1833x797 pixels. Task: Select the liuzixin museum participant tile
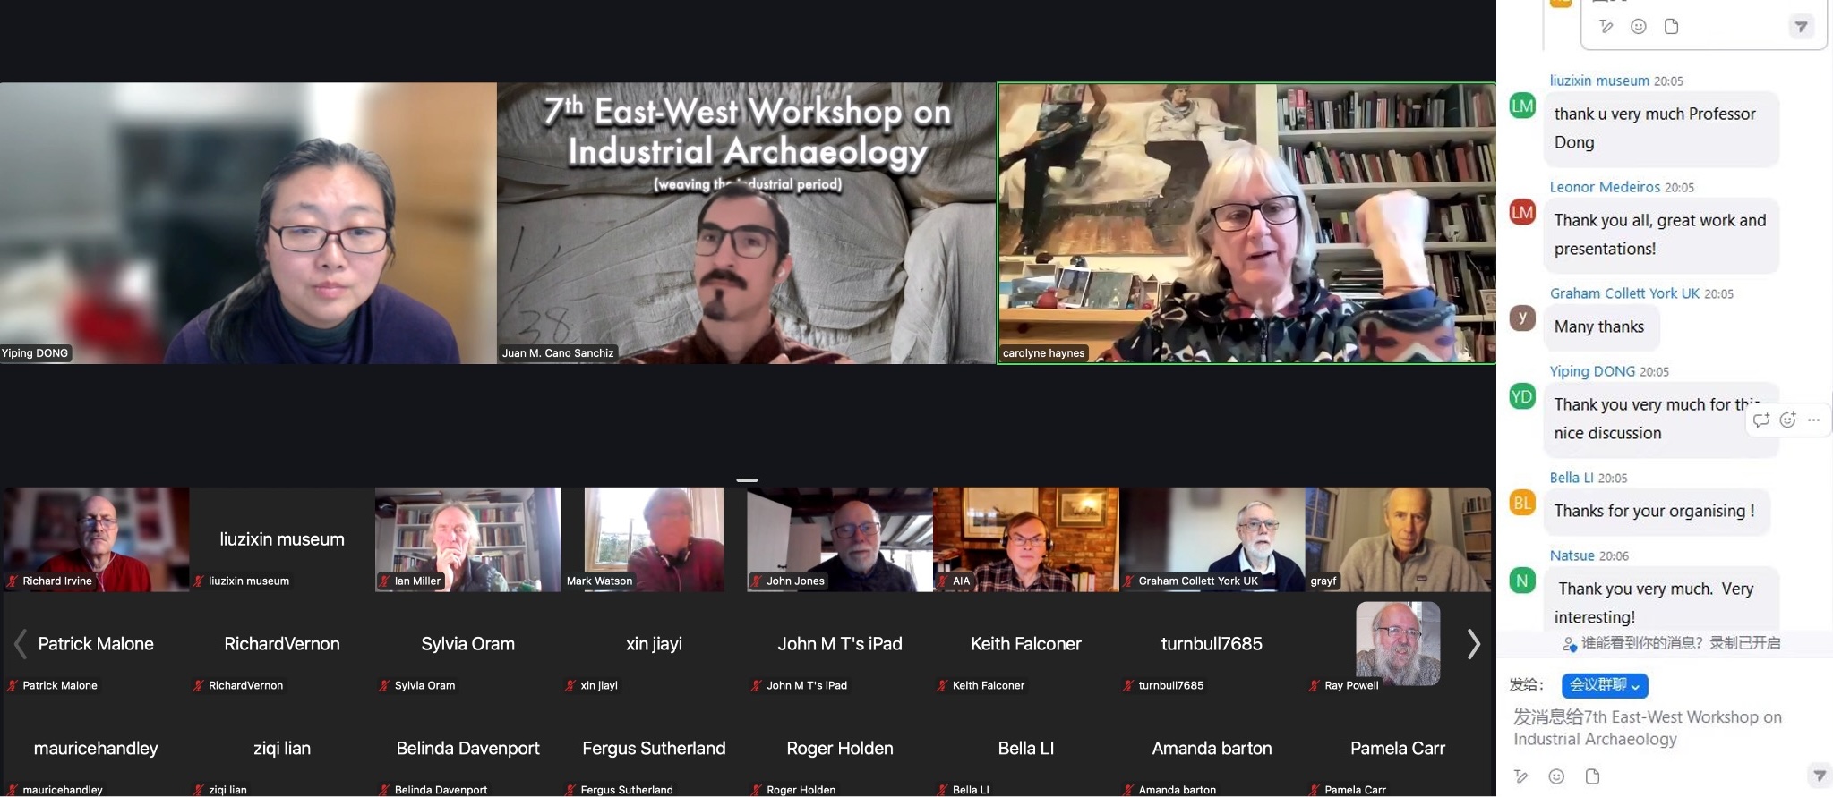[282, 539]
